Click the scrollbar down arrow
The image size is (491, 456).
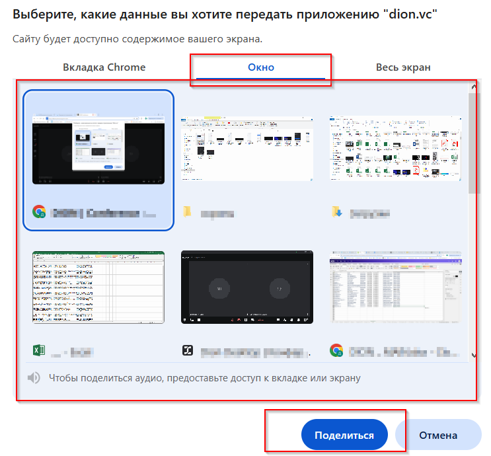pyautogui.click(x=472, y=356)
